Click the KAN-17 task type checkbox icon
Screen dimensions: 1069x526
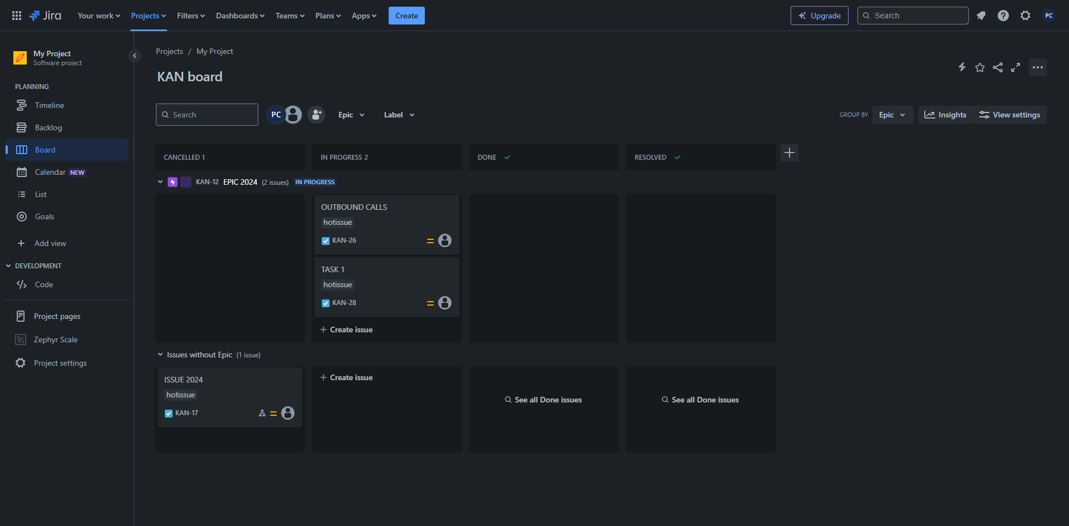(169, 414)
